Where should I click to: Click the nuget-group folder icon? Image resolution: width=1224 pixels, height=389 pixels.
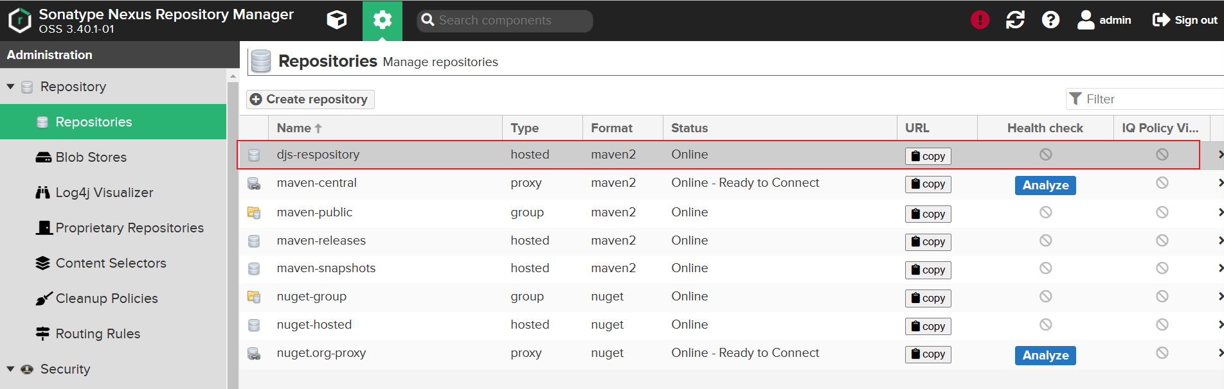point(254,297)
